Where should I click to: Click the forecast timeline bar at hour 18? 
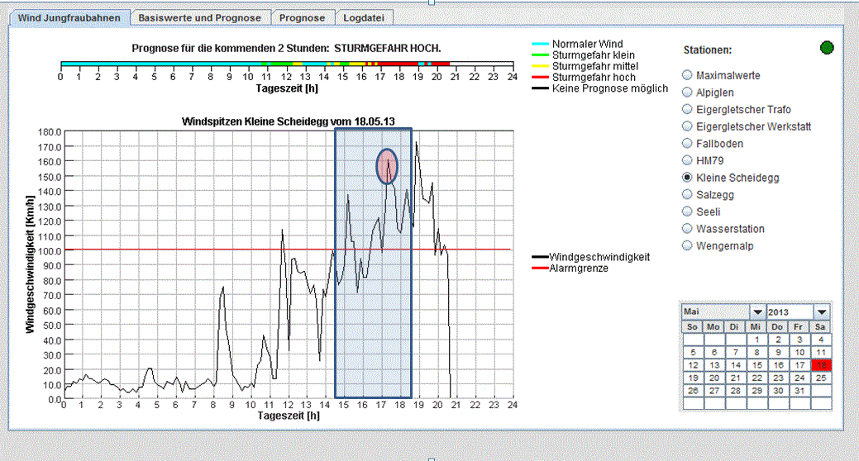(398, 64)
